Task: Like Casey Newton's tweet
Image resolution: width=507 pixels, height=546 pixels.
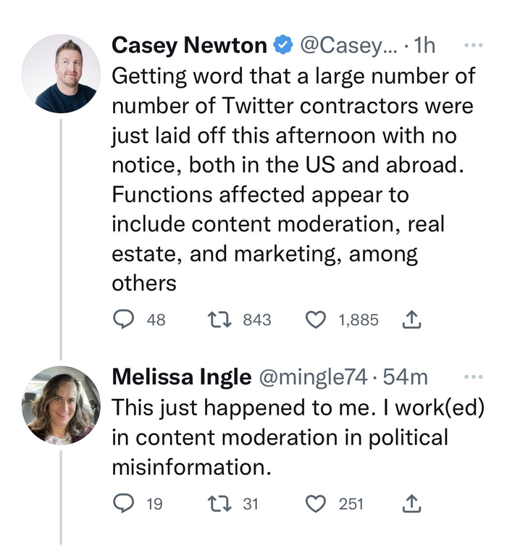Action: tap(316, 319)
